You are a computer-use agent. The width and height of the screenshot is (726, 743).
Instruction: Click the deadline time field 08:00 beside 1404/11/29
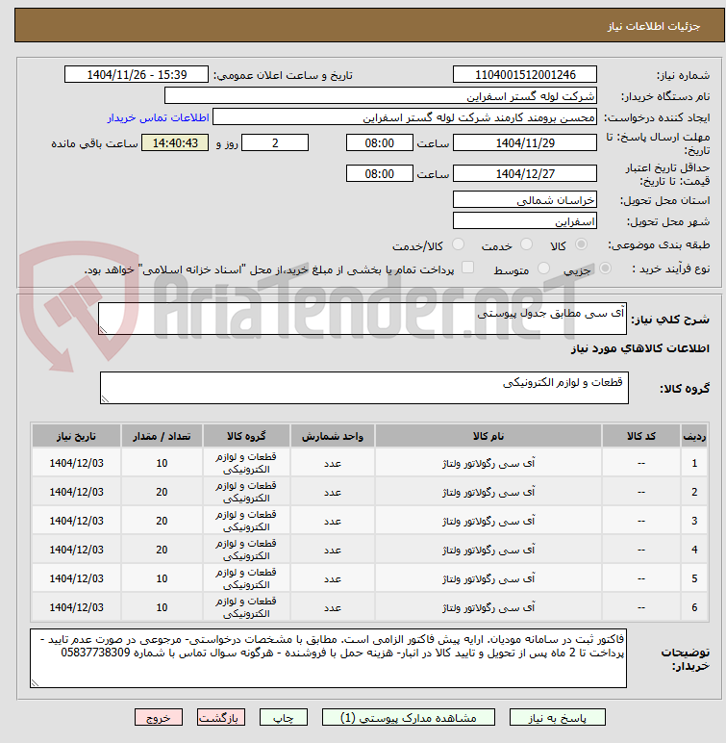coord(379,142)
